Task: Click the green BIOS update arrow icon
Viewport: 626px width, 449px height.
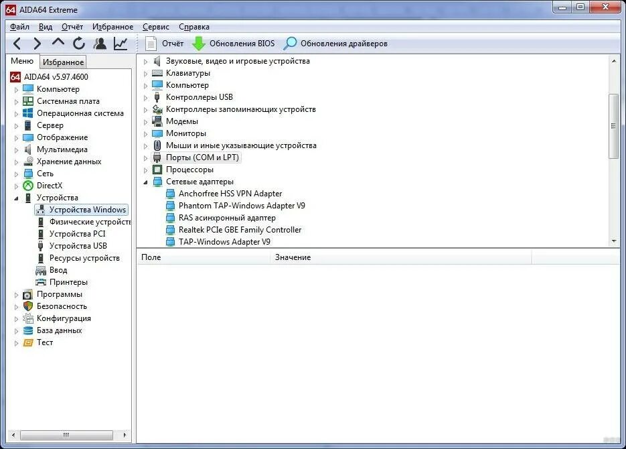Action: tap(198, 44)
